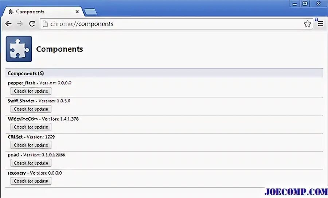Bookmark this page with star icon

[x=307, y=24]
